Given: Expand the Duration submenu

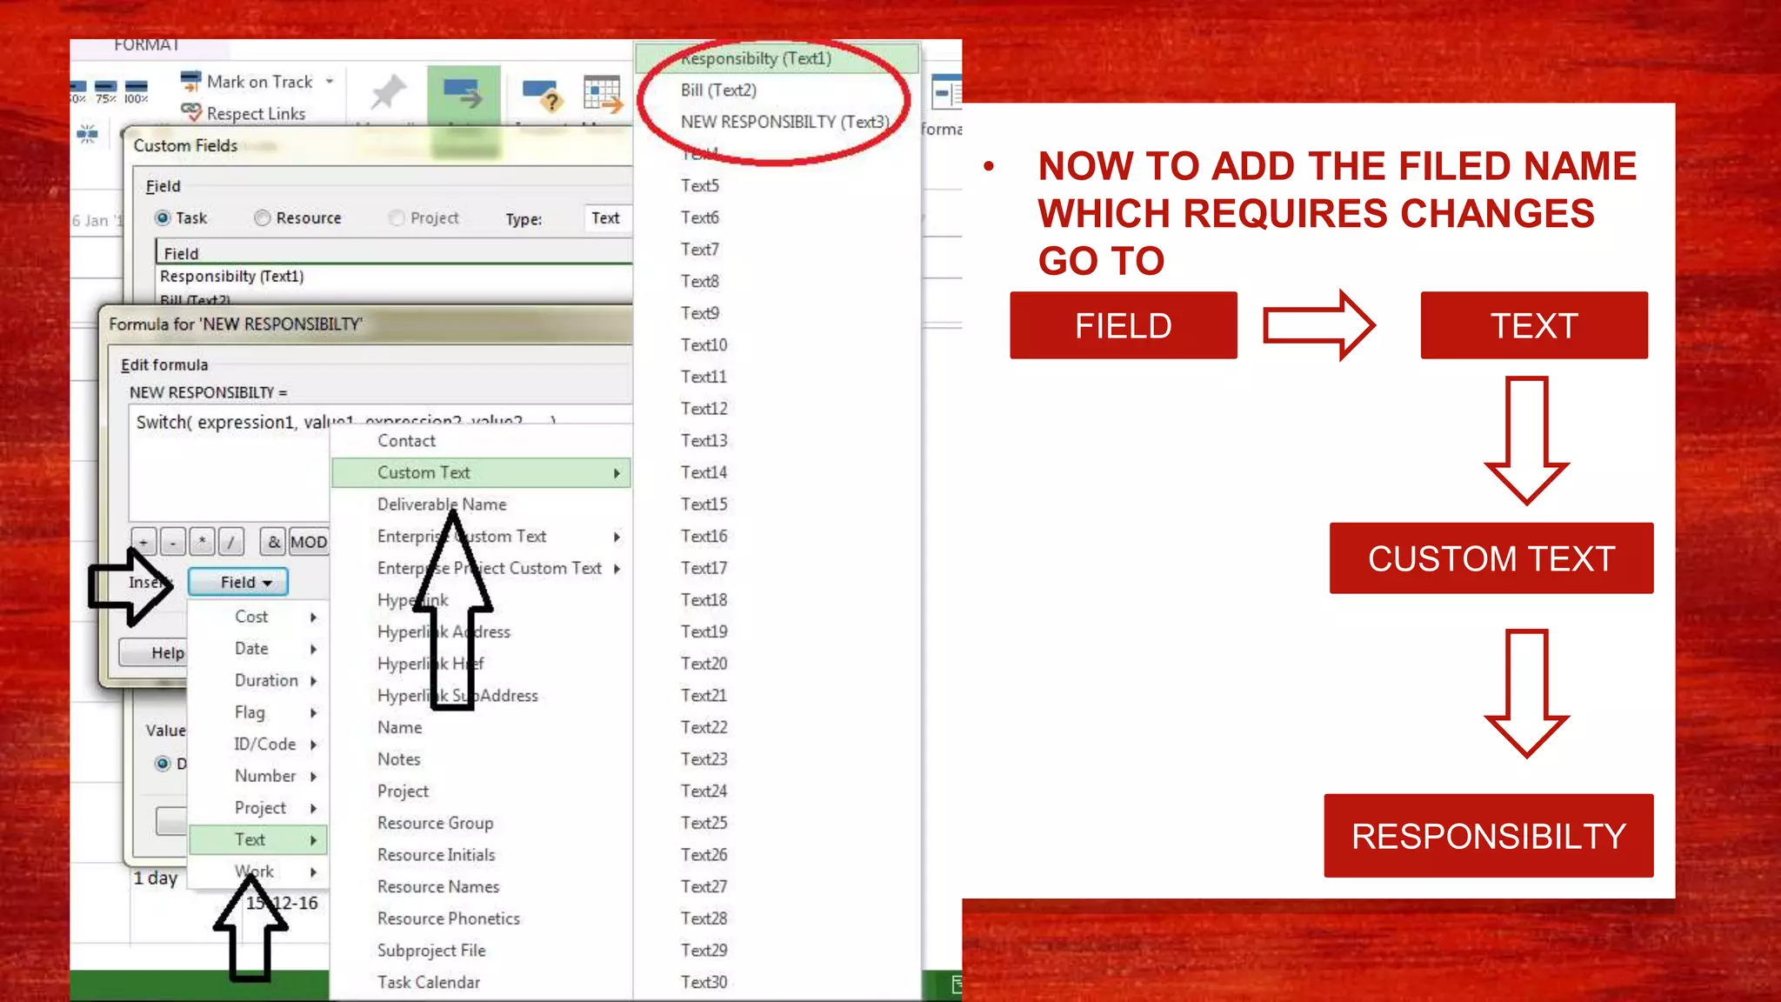Looking at the screenshot, I should [258, 680].
